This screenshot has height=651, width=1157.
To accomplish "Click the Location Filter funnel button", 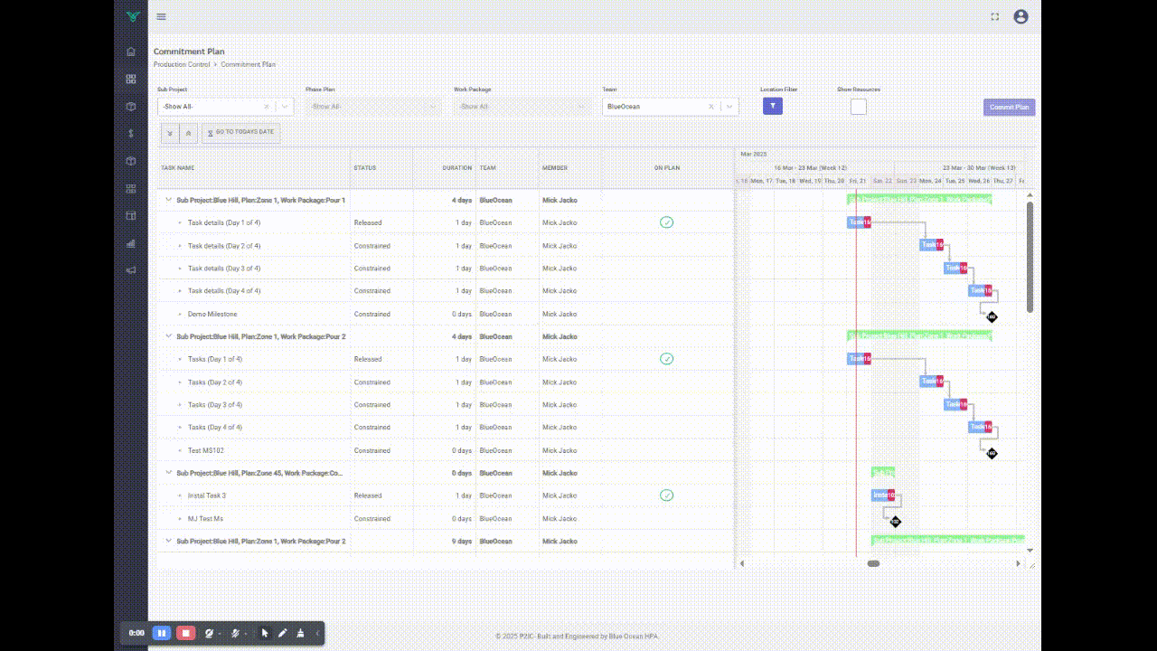I will 773,106.
